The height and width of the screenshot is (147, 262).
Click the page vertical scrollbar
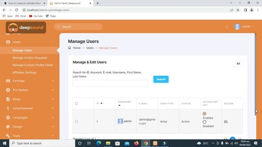click(255, 74)
